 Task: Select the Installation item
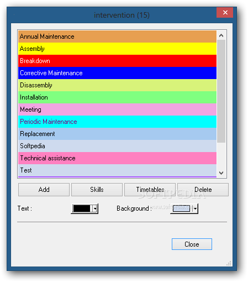pos(117,97)
